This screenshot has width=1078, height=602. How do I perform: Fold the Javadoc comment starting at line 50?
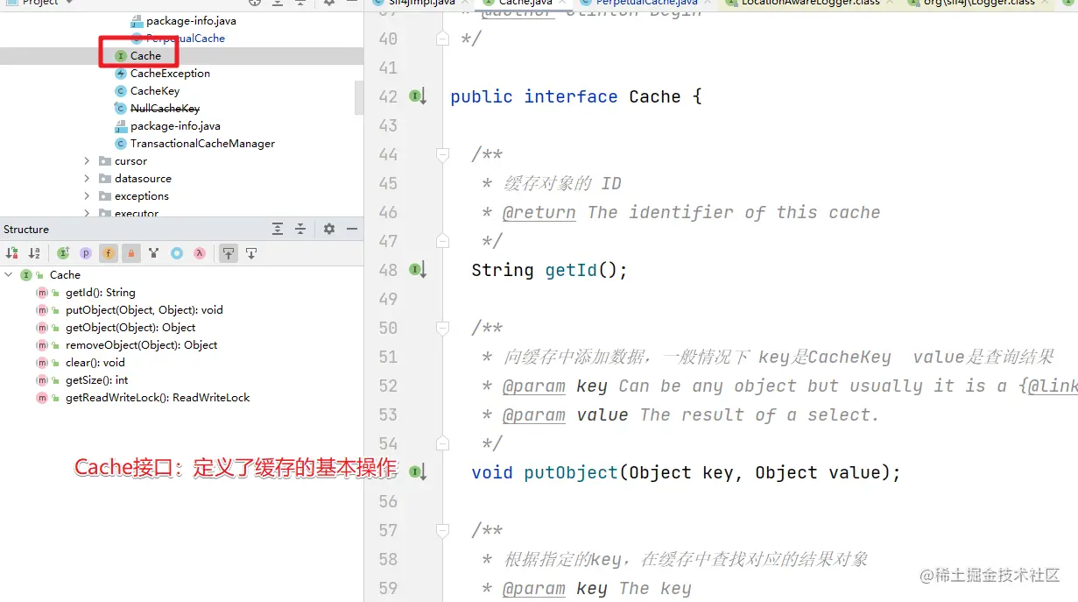coord(443,328)
